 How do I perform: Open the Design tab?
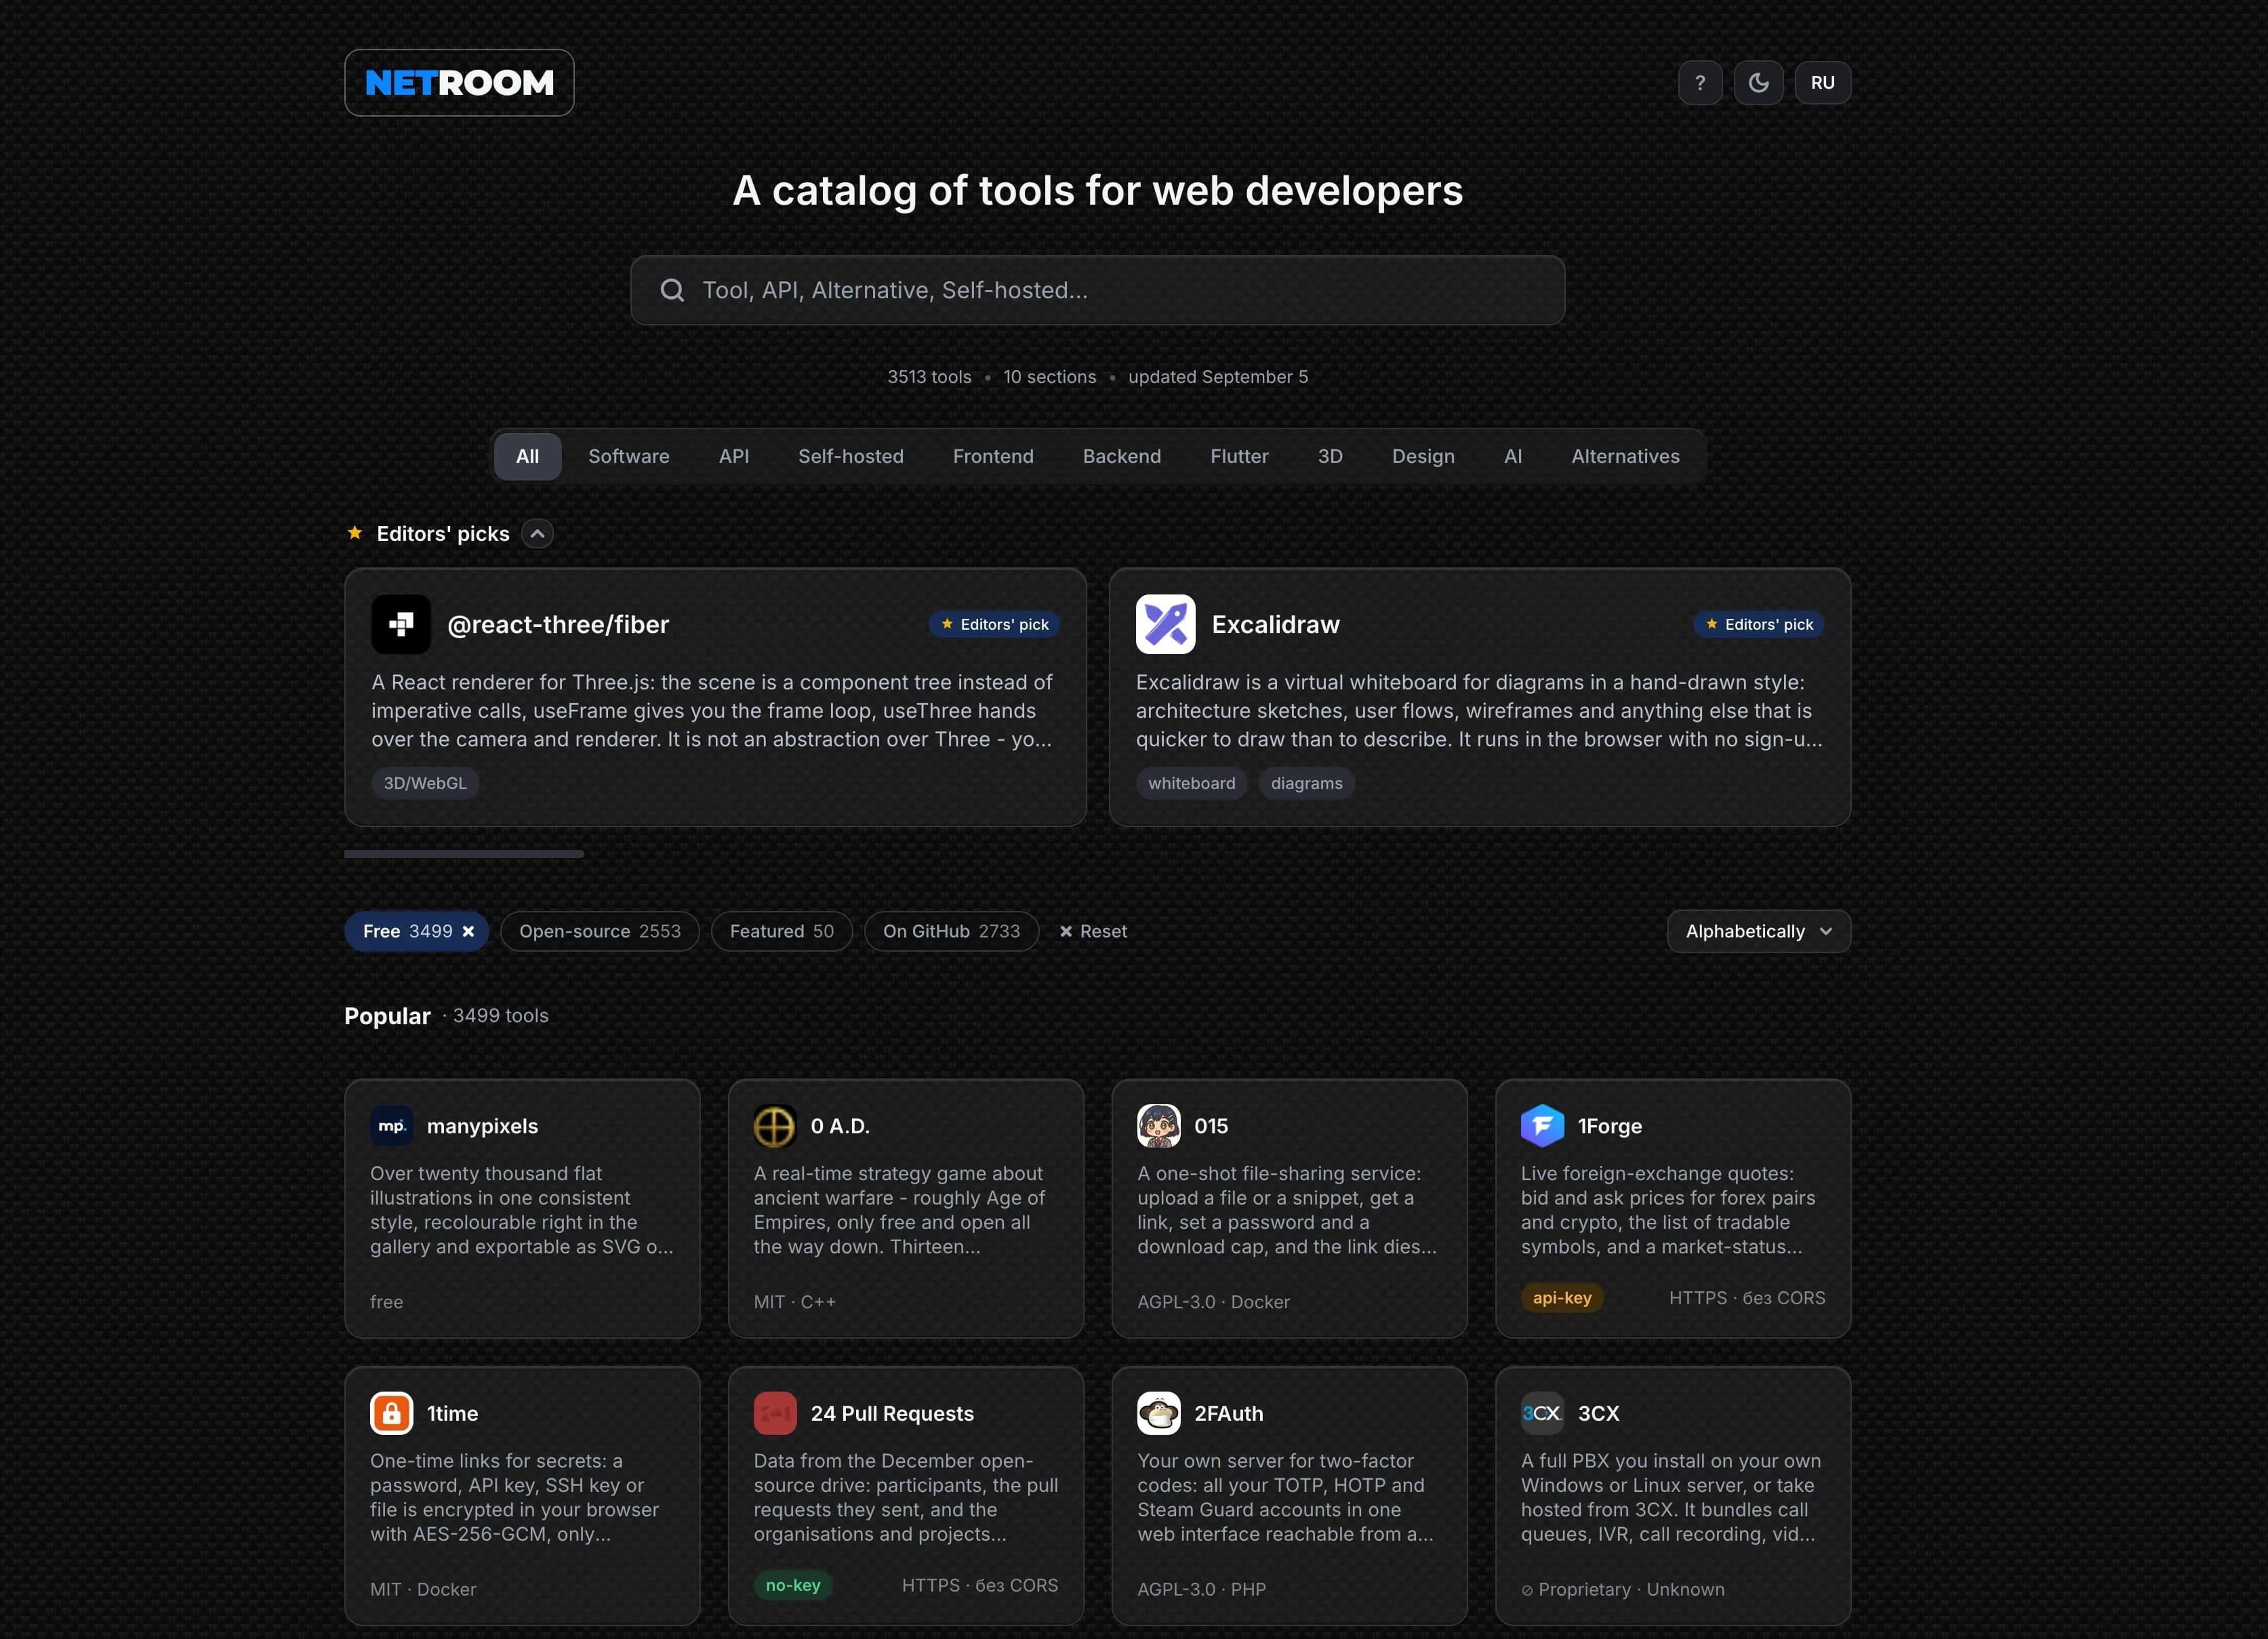(1423, 456)
